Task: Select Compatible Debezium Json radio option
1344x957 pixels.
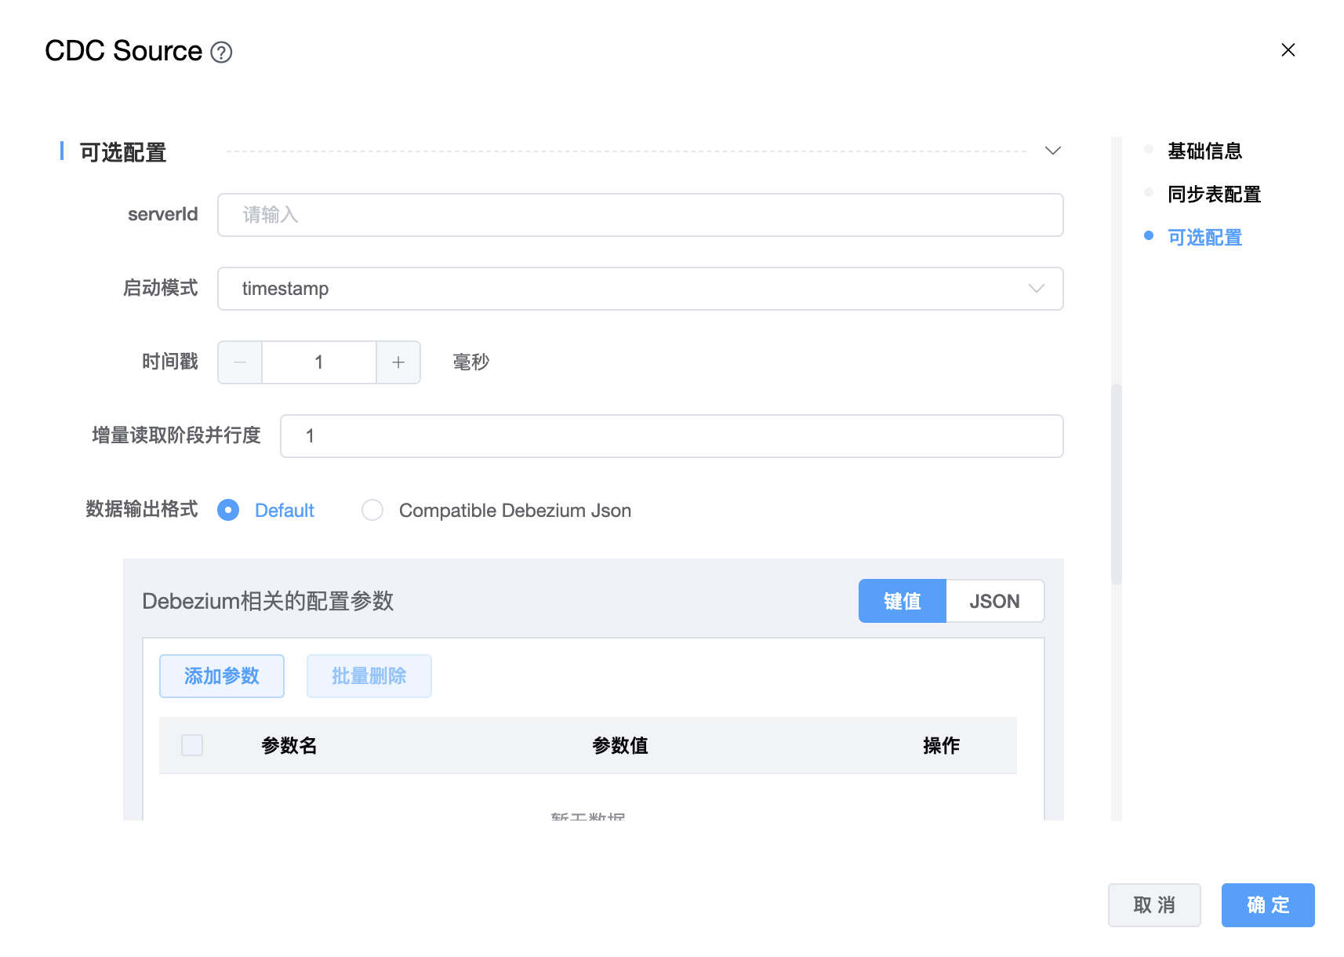Action: 372,511
